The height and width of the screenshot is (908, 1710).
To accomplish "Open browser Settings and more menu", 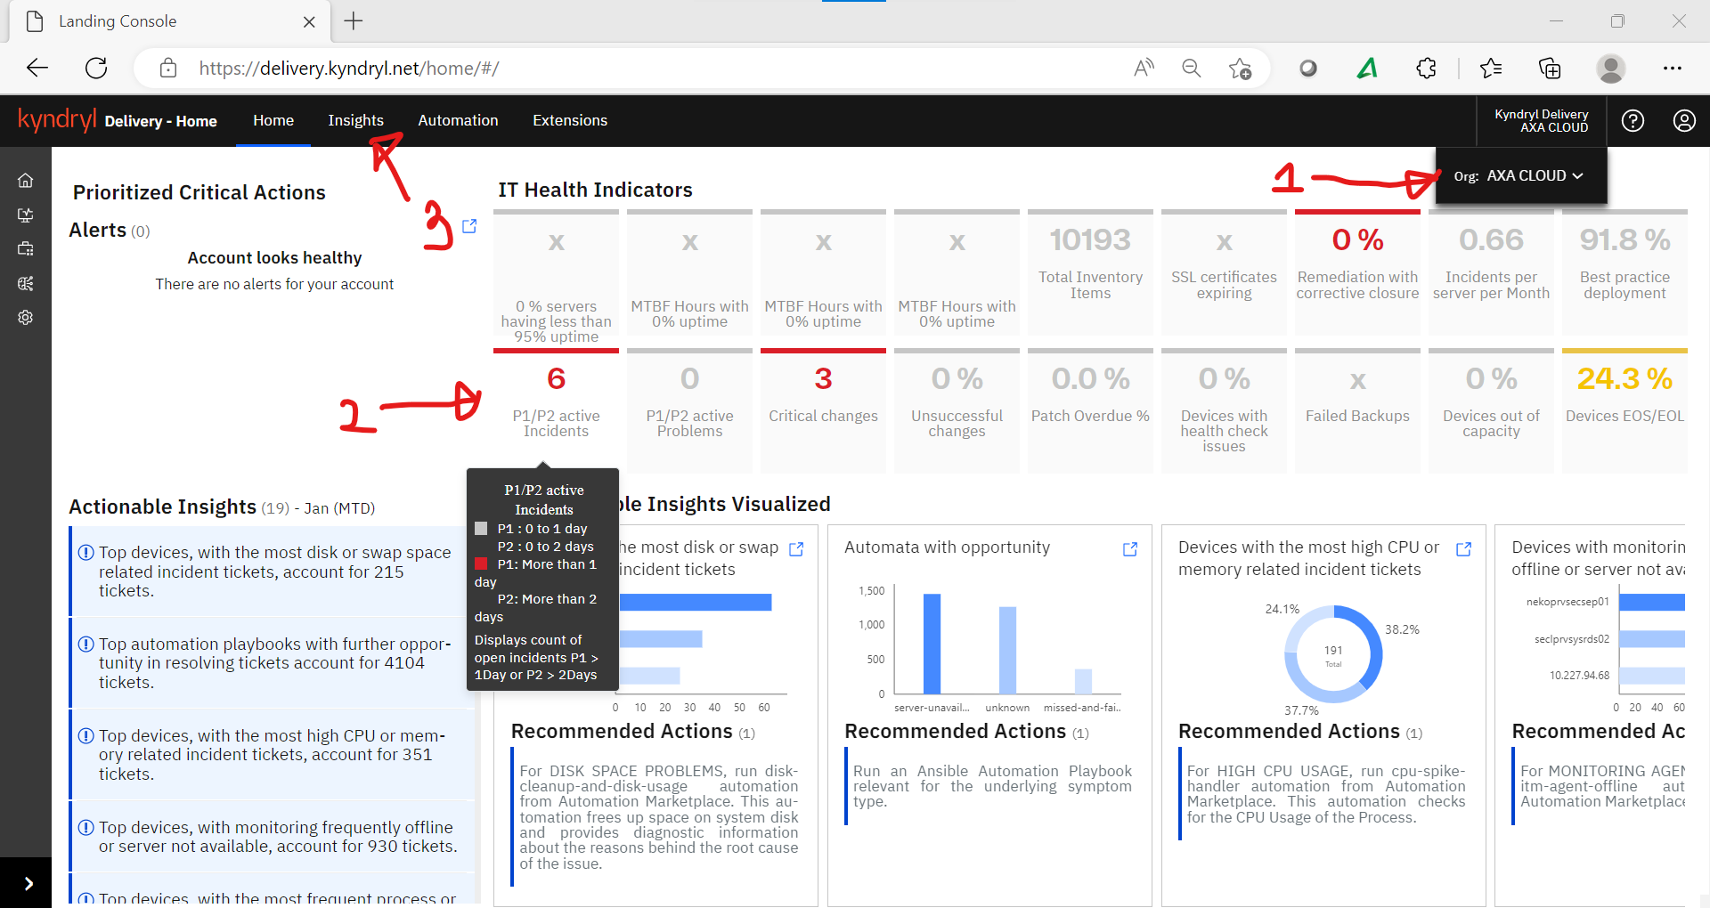I will [x=1673, y=68].
